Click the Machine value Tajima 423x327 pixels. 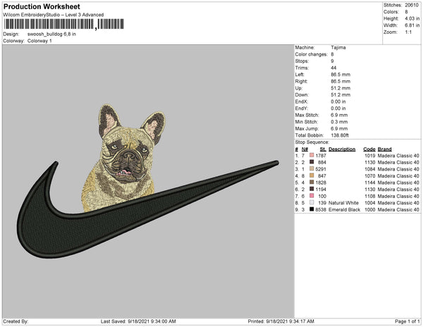pos(338,47)
